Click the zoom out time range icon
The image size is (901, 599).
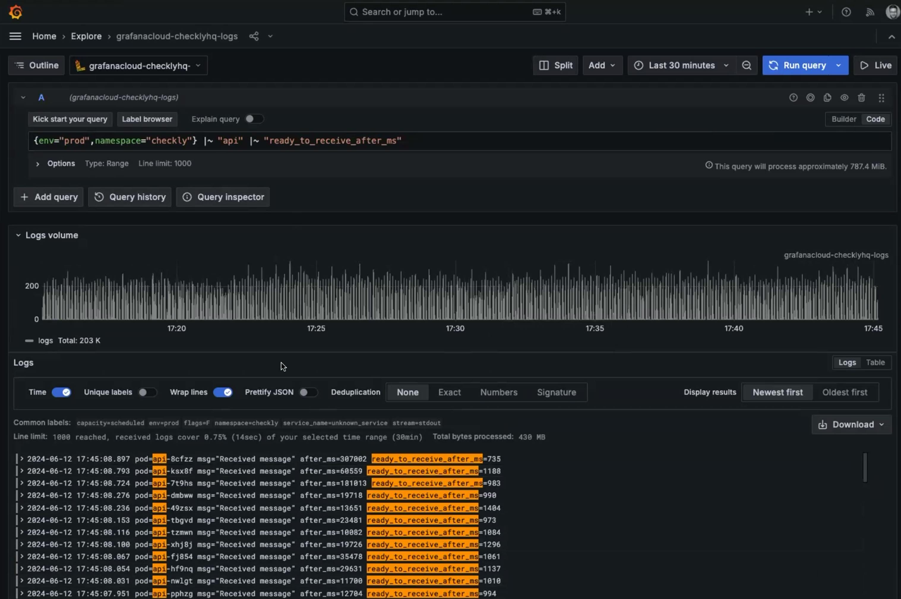[x=746, y=65]
